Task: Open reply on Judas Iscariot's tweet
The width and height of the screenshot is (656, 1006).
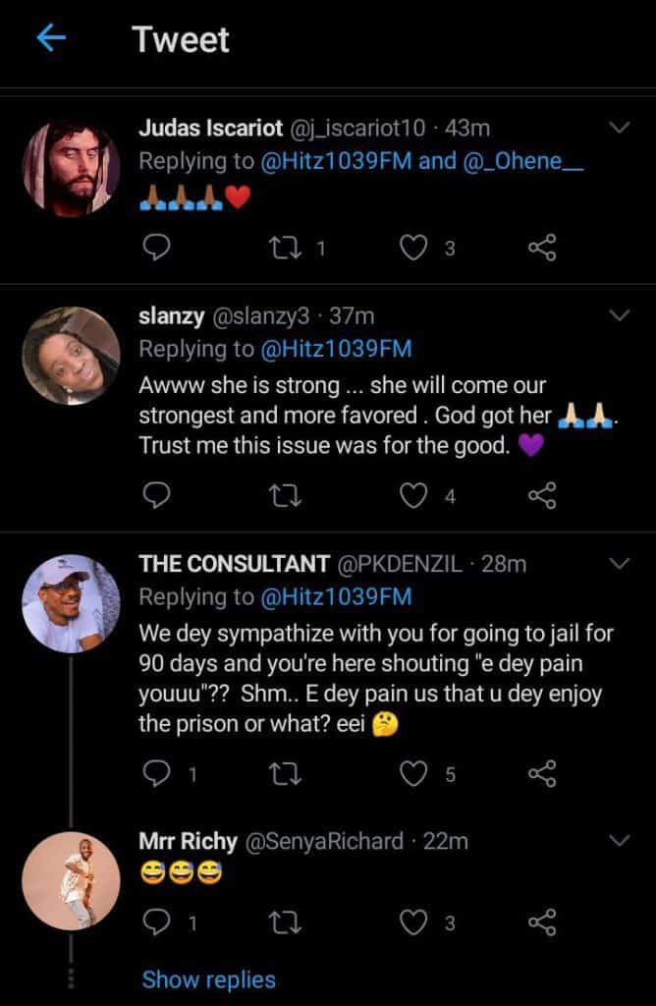Action: pyautogui.click(x=157, y=249)
